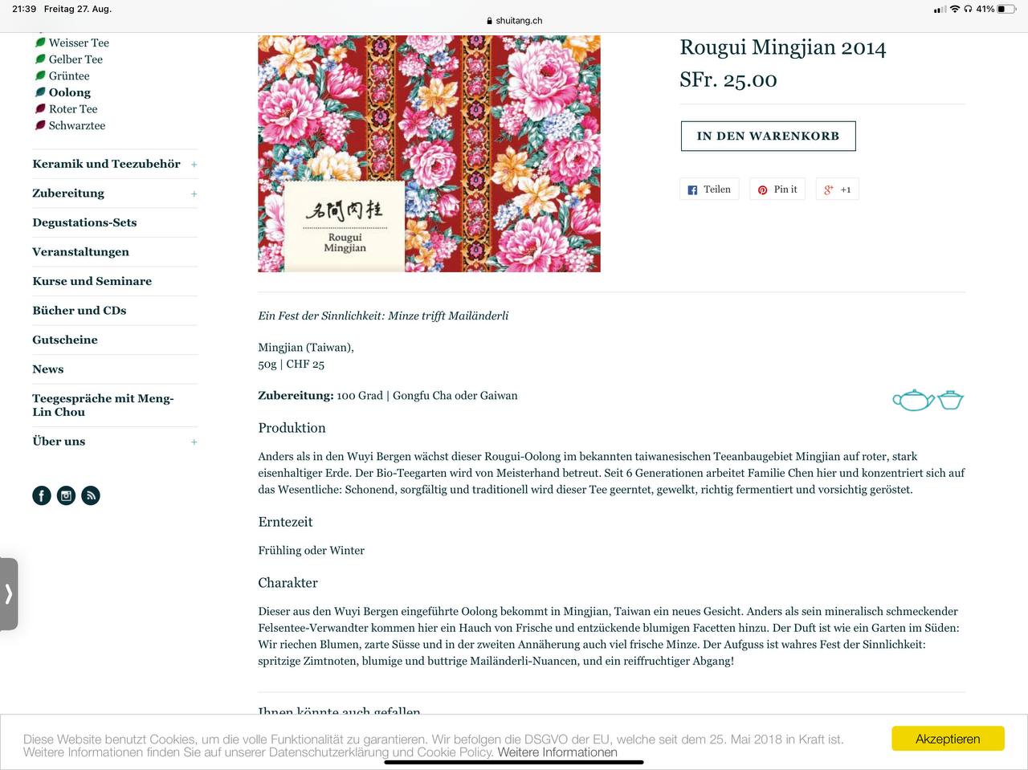Click the teapot brewing icon

tap(913, 400)
